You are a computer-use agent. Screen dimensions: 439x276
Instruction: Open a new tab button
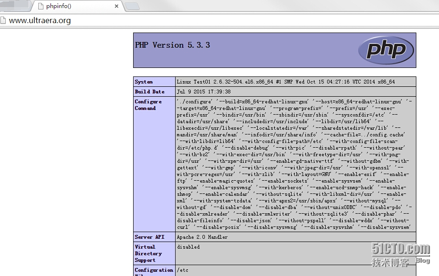[132, 6]
